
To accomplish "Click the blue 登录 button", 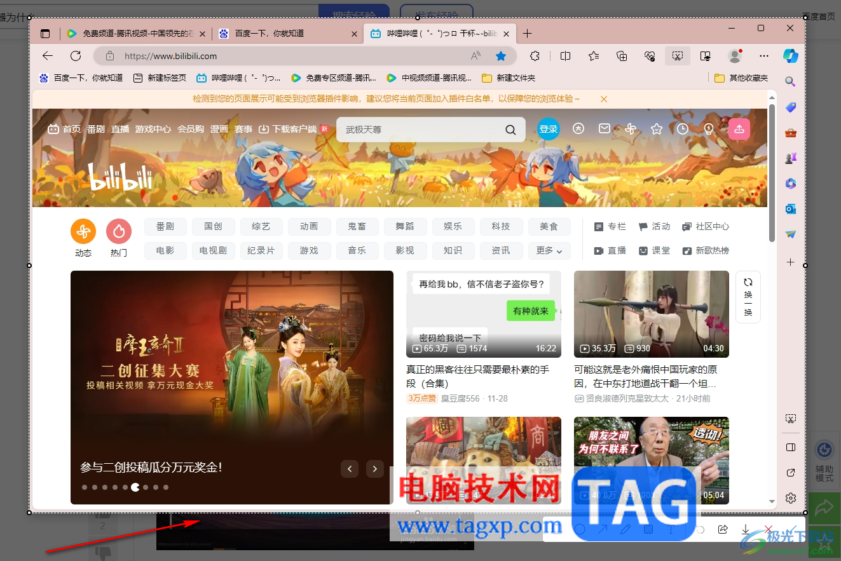I will point(548,129).
